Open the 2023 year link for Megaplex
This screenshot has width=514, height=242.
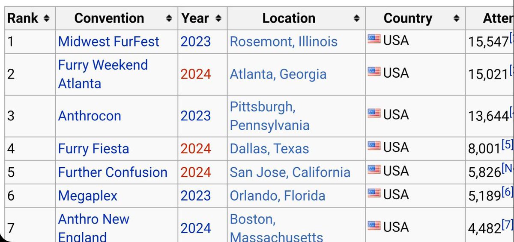pos(196,195)
